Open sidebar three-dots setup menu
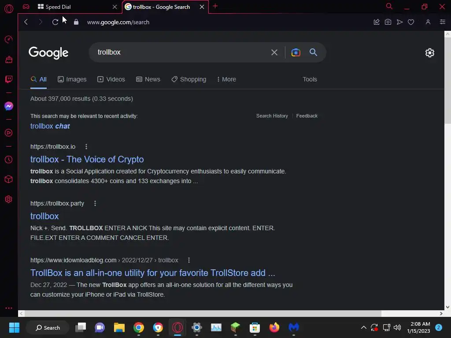Viewport: 451px width, 338px height. coord(9,308)
